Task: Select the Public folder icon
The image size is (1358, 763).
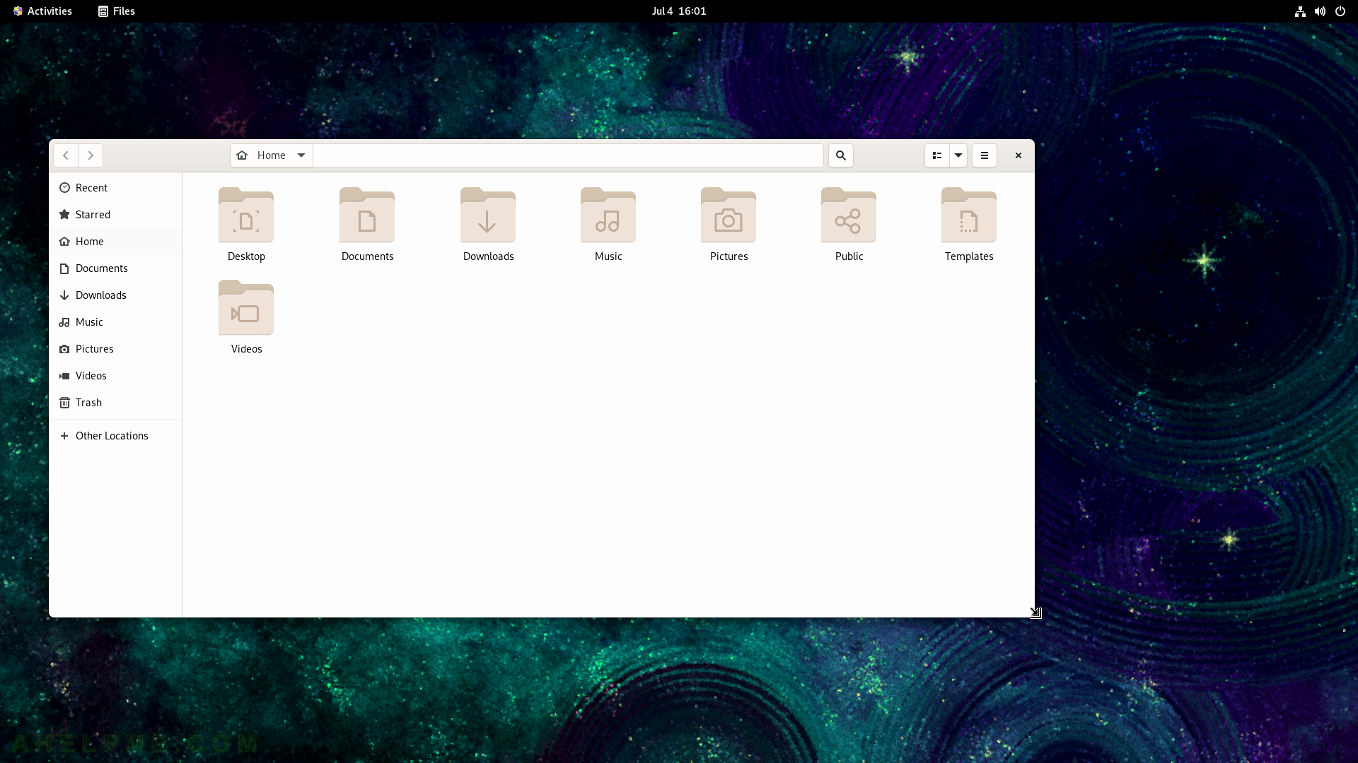Action: (x=849, y=215)
